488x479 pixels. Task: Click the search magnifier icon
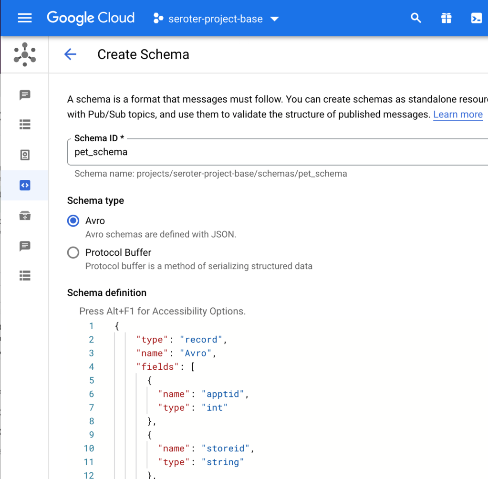(x=416, y=18)
